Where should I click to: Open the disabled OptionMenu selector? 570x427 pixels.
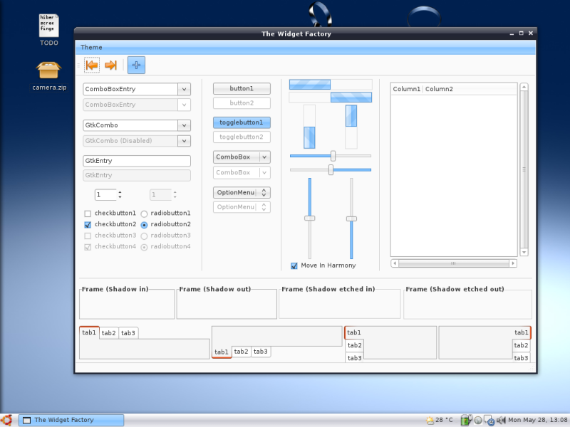242,207
